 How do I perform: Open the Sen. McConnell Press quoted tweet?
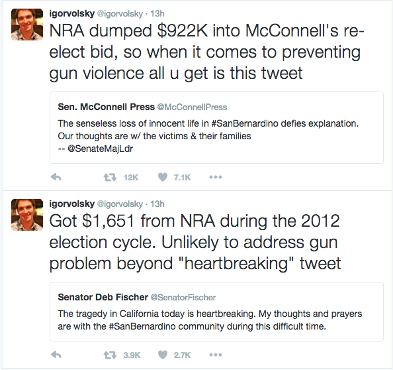pos(216,127)
